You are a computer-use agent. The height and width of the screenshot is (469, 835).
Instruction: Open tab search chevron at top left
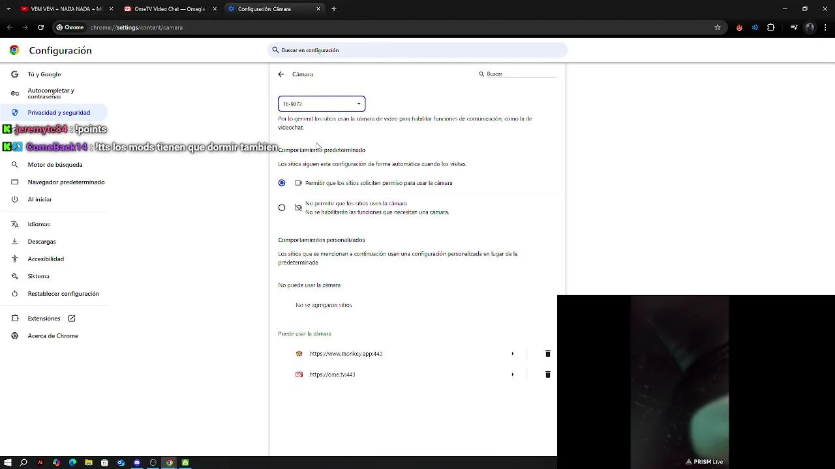click(8, 9)
